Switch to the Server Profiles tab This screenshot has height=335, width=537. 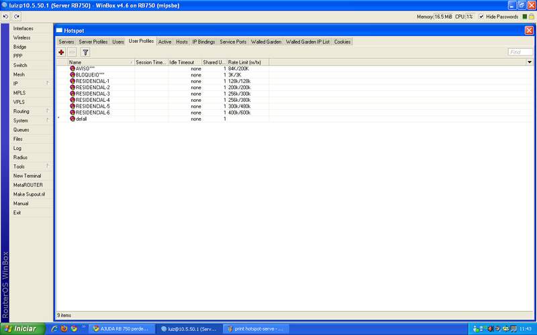click(93, 42)
